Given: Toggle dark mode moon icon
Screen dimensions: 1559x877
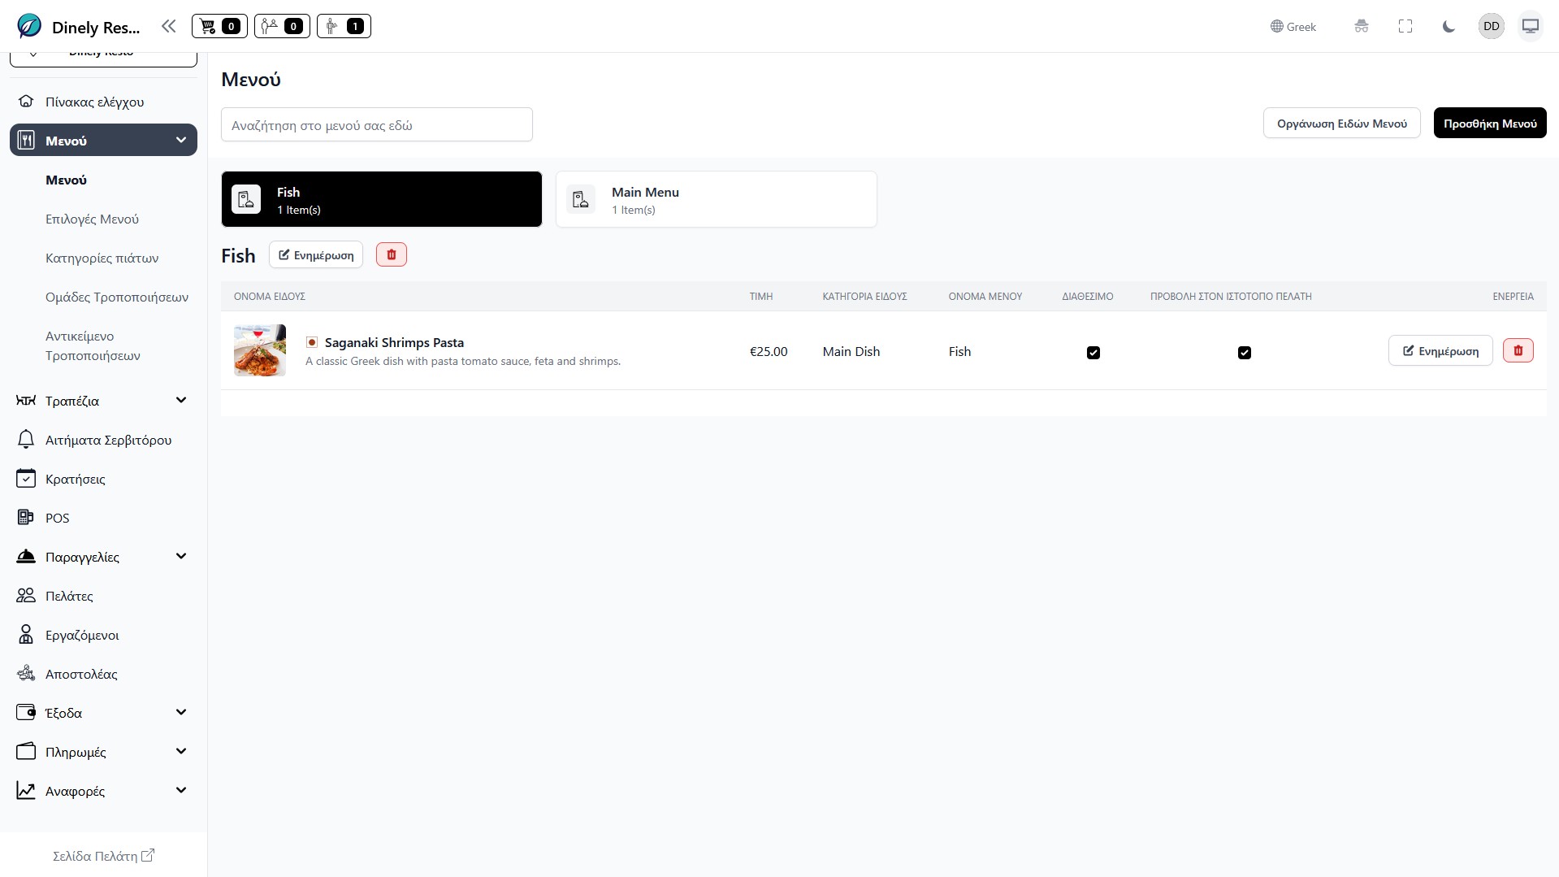Looking at the screenshot, I should point(1448,27).
